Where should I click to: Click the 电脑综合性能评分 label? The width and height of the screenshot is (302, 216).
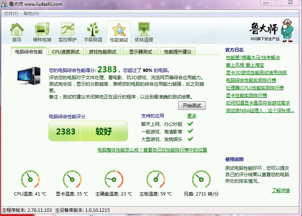click(67, 116)
